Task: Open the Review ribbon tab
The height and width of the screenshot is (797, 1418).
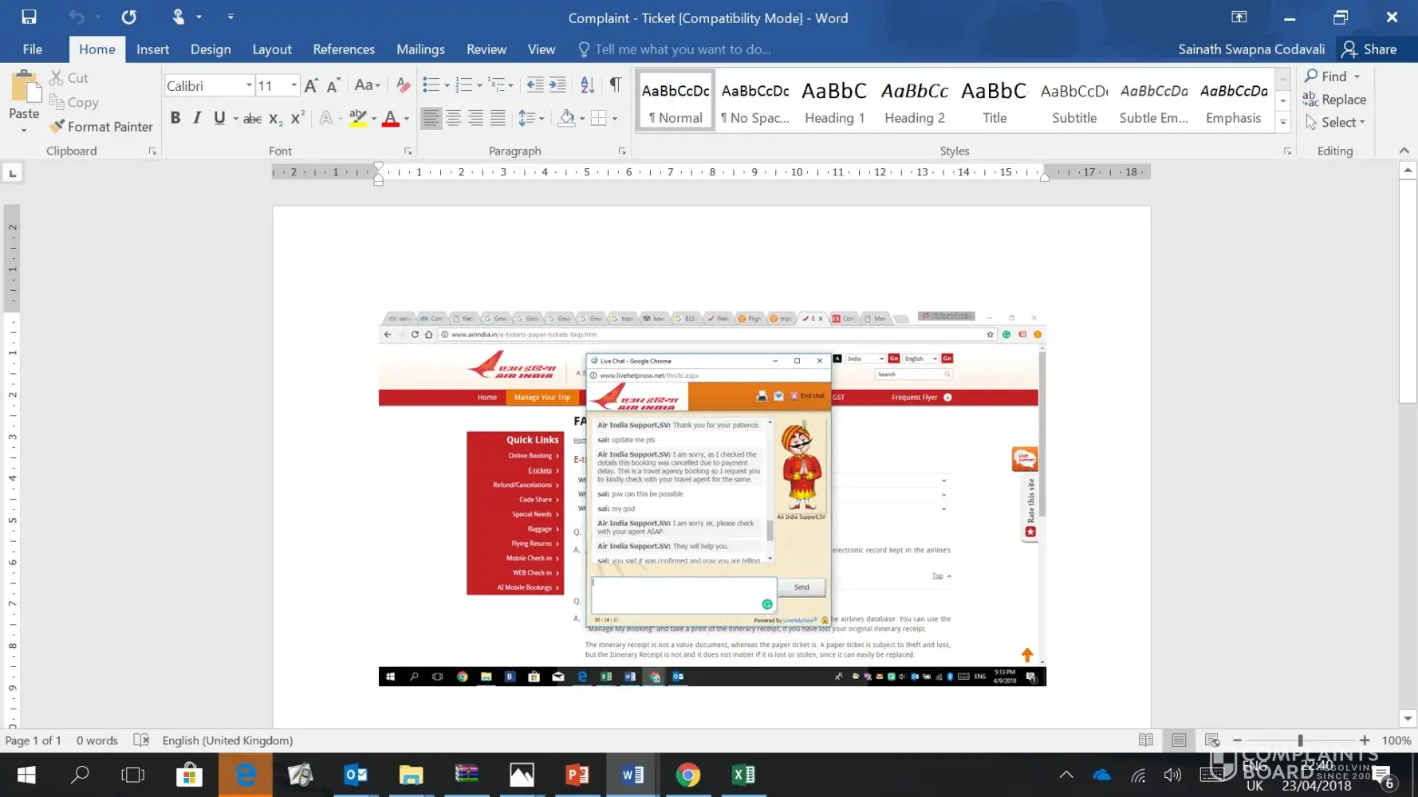Action: click(x=486, y=49)
